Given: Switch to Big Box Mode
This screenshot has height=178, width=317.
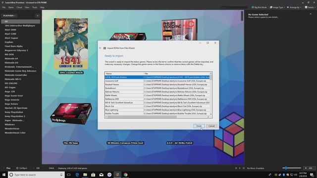Looking at the screenshot, I should (x=259, y=7).
